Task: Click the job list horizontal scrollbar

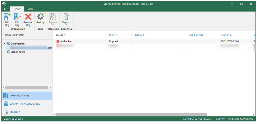Action: click(x=131, y=114)
